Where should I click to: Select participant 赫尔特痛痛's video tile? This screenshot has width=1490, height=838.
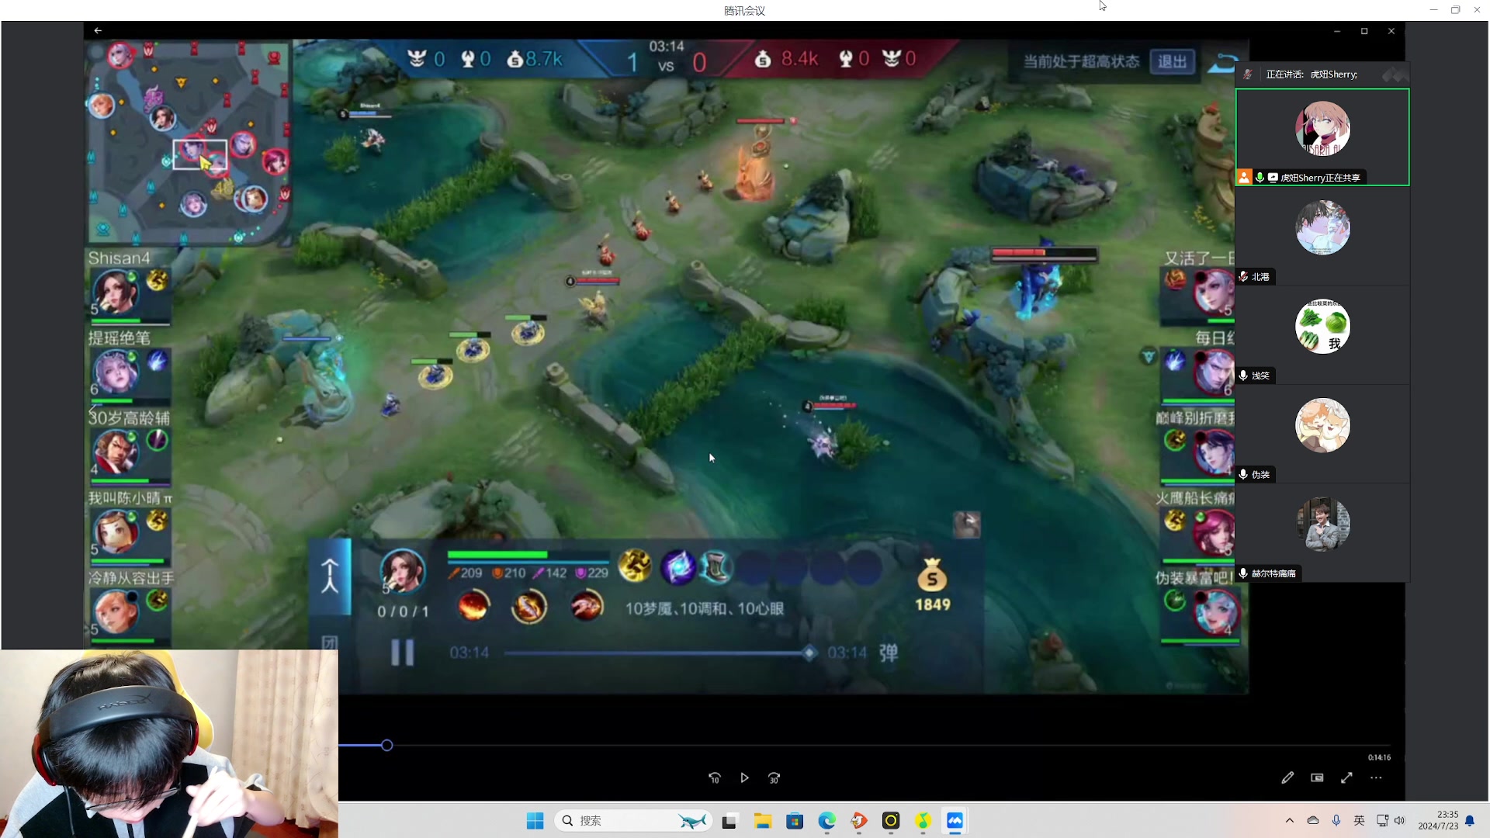(1322, 533)
